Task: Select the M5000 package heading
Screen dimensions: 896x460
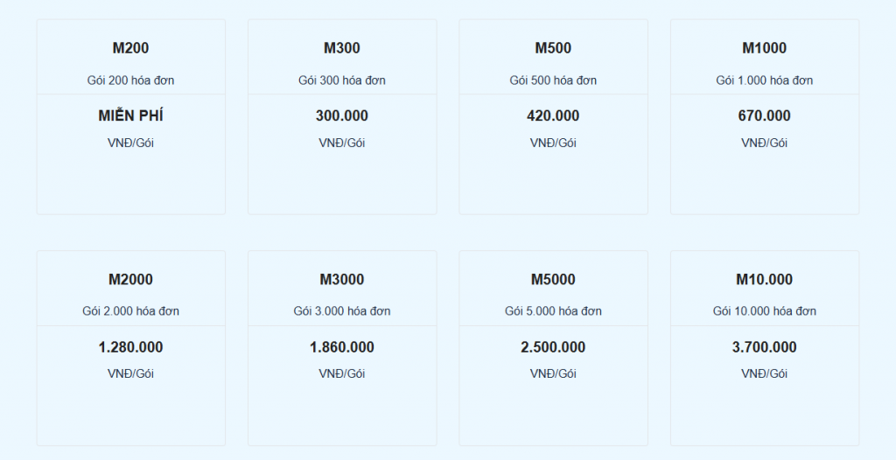Action: (553, 280)
